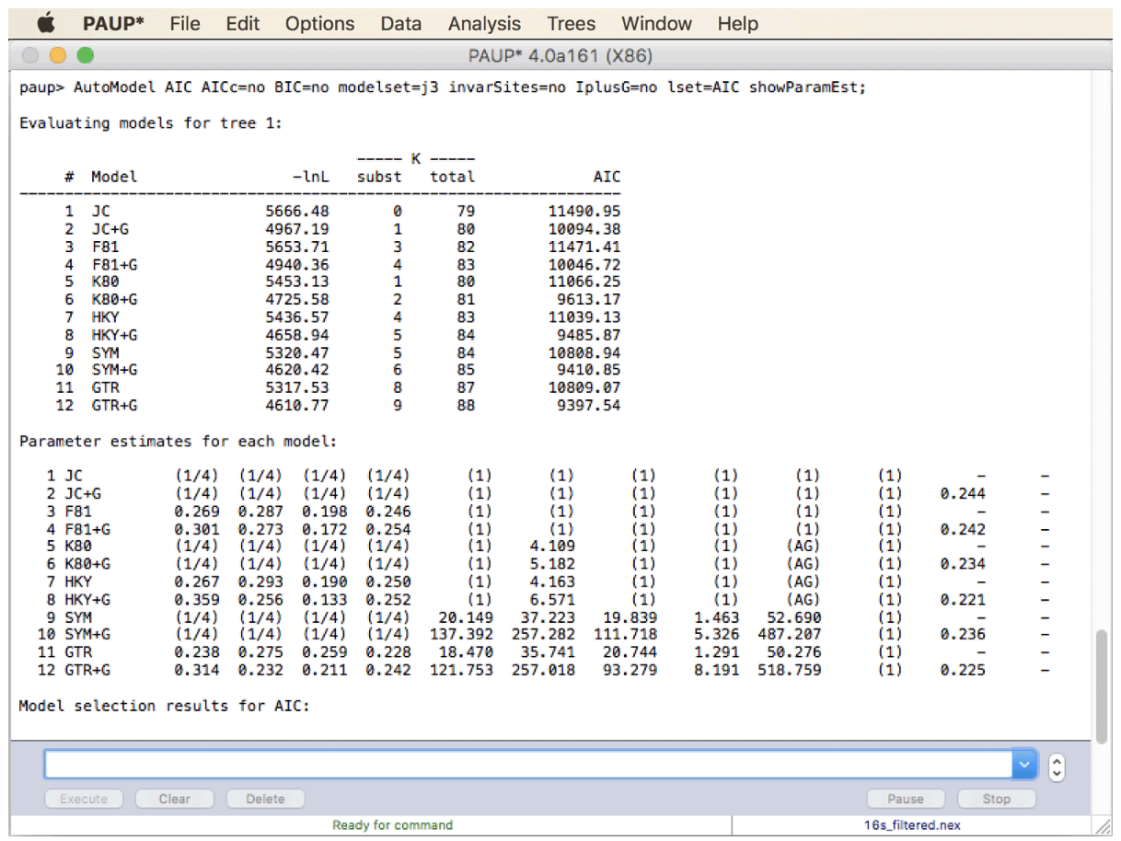The image size is (1121, 841).
Task: Open the Trees menu
Action: point(571,24)
